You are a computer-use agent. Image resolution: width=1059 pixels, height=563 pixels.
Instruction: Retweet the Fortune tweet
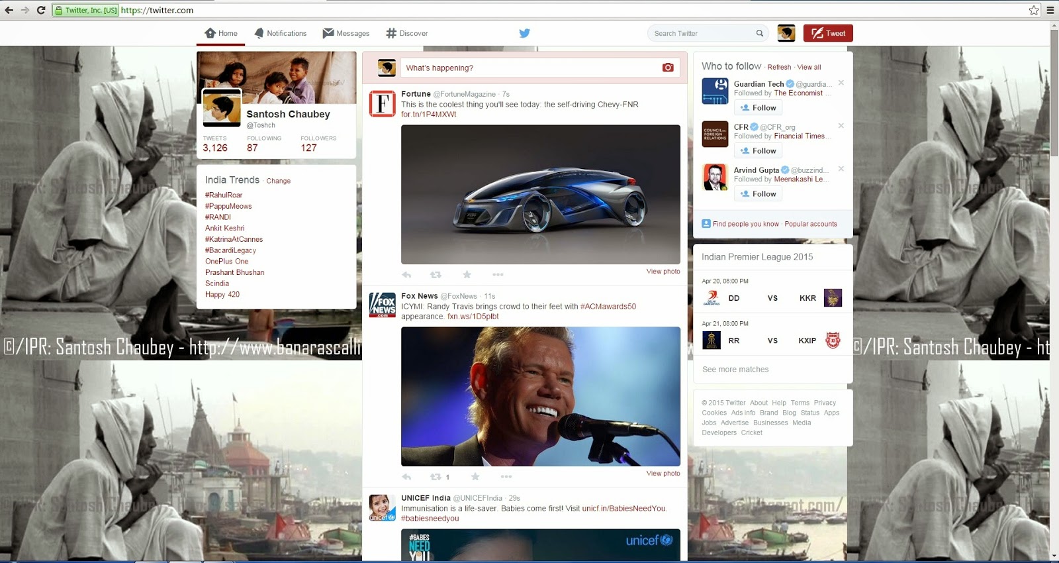[436, 274]
